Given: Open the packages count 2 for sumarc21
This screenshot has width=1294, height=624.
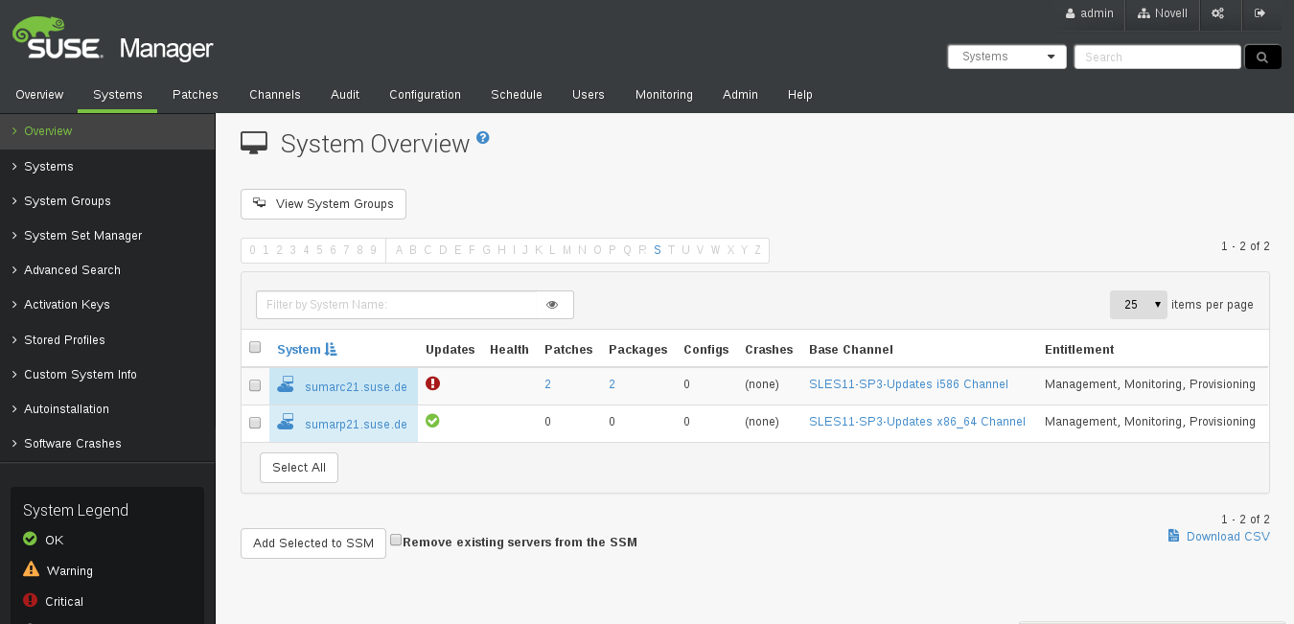Looking at the screenshot, I should click(x=612, y=384).
